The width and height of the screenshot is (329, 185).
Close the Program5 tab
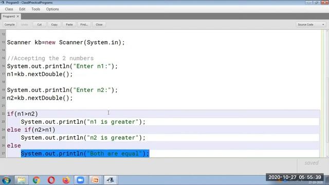coord(18,16)
